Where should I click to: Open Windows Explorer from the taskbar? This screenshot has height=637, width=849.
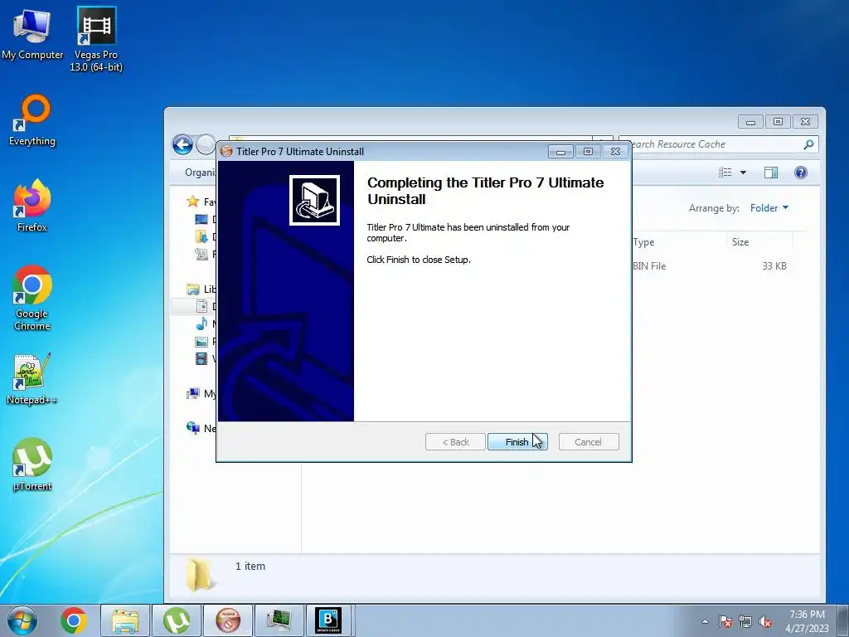click(125, 620)
